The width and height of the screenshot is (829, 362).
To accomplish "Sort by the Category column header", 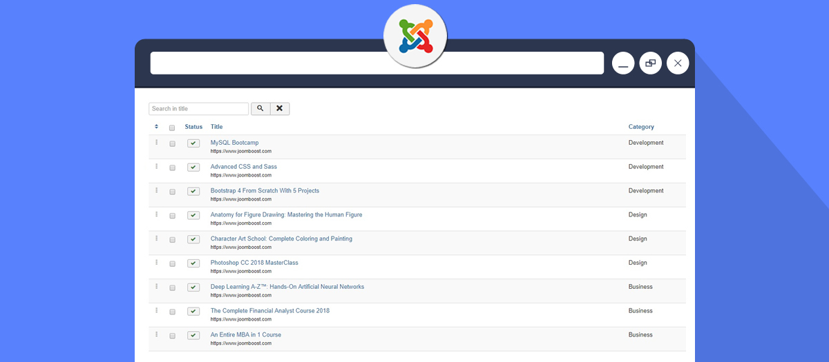I will (x=641, y=127).
